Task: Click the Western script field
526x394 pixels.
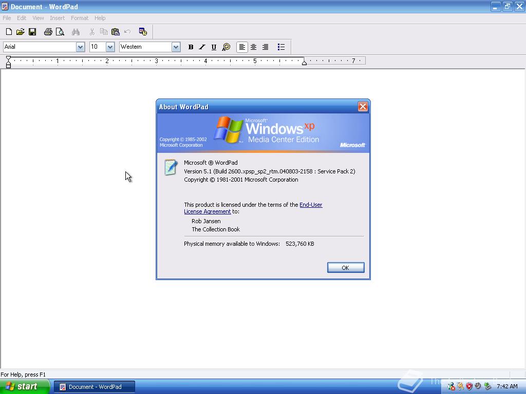Action: click(145, 47)
